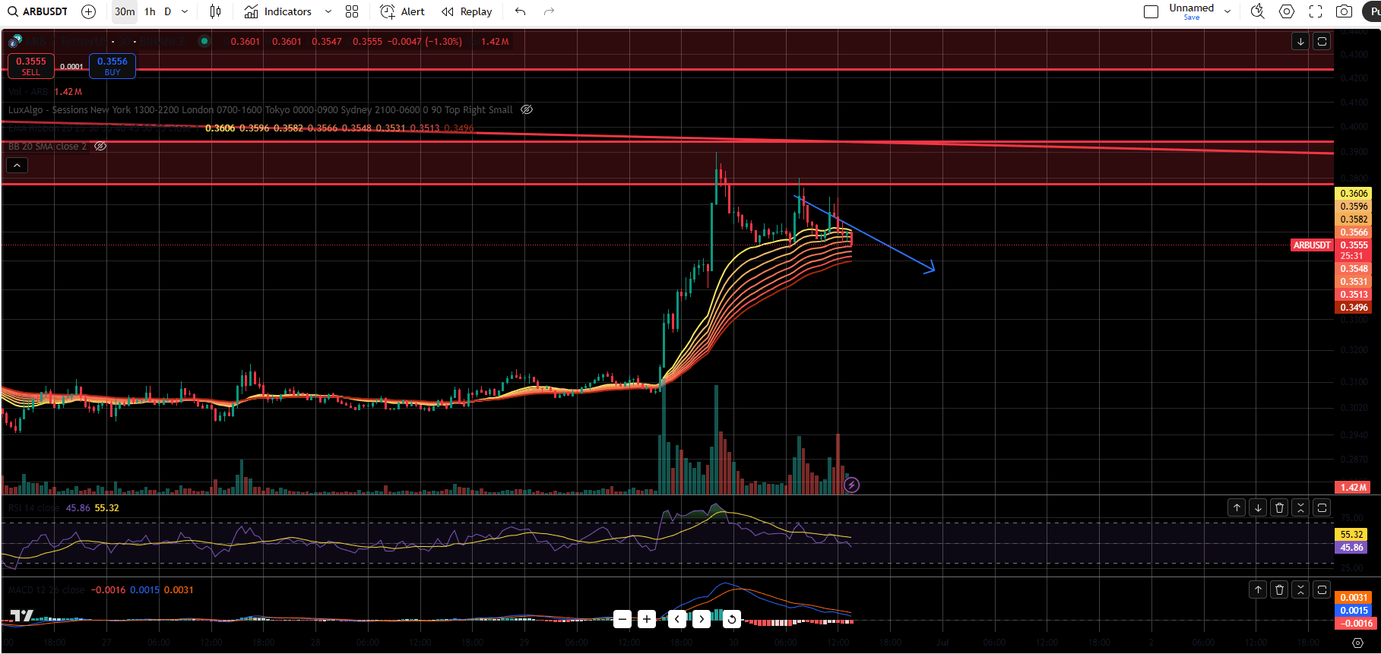Image resolution: width=1381 pixels, height=654 pixels.
Task: Open the Indicators favorites dropdown arrow
Action: (x=328, y=11)
